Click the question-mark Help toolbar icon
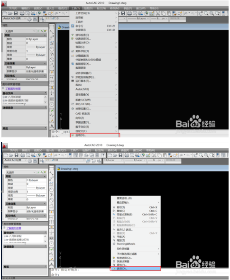This screenshot has height=280, width=230. 103,155
